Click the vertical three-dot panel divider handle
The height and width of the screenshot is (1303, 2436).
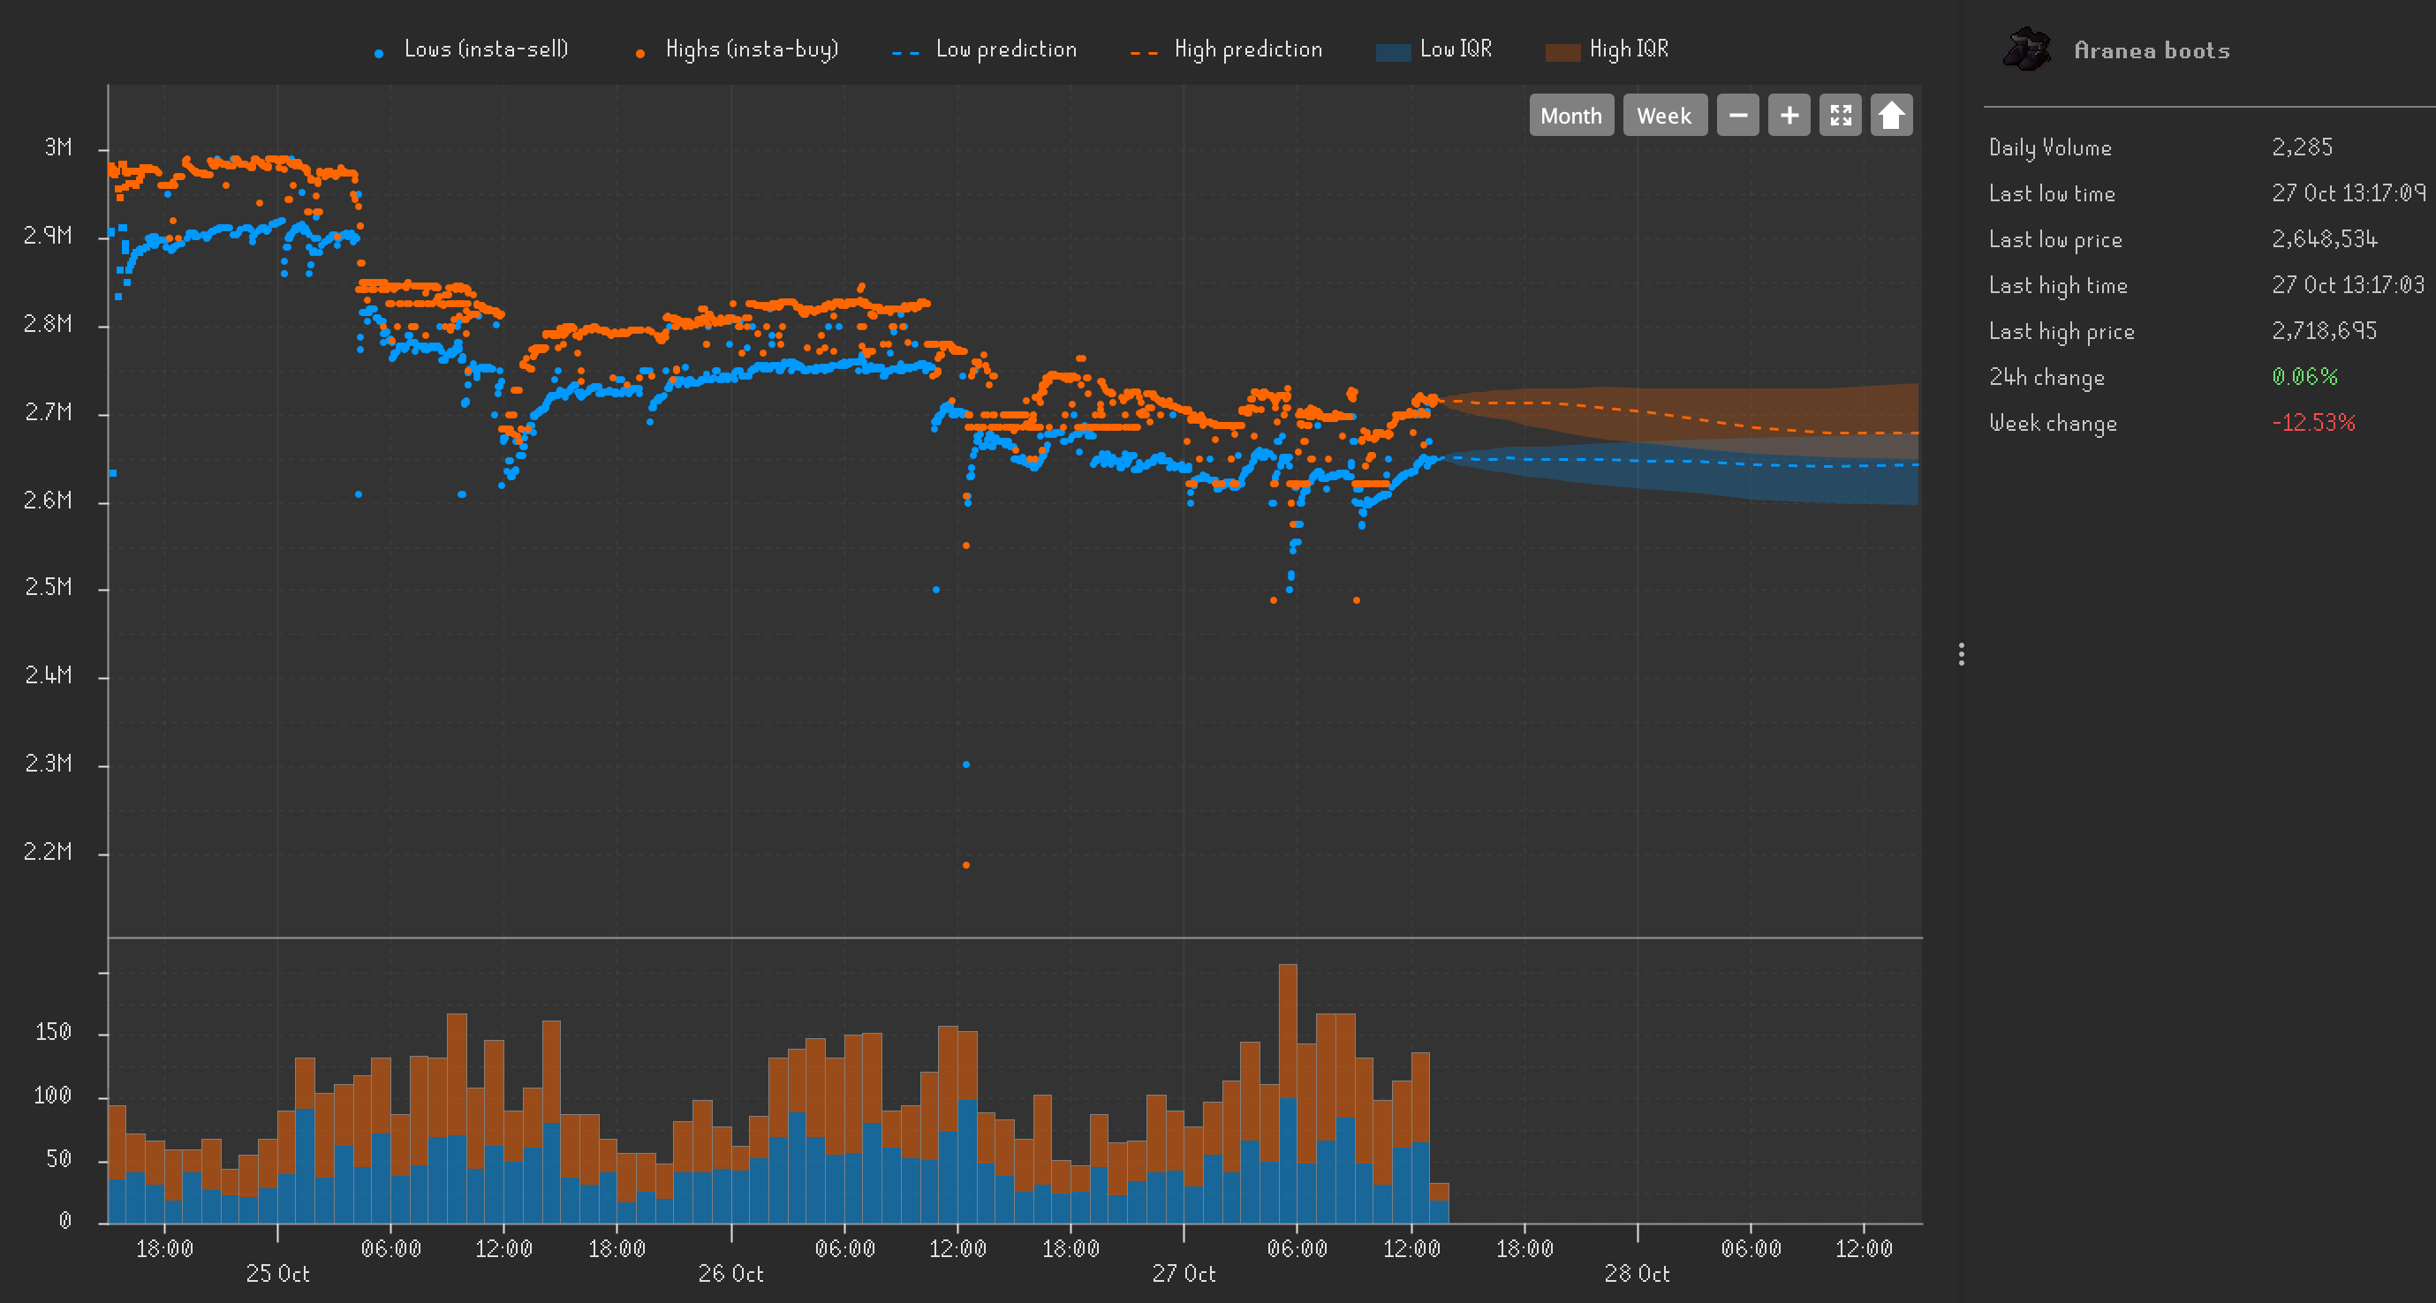[1962, 654]
